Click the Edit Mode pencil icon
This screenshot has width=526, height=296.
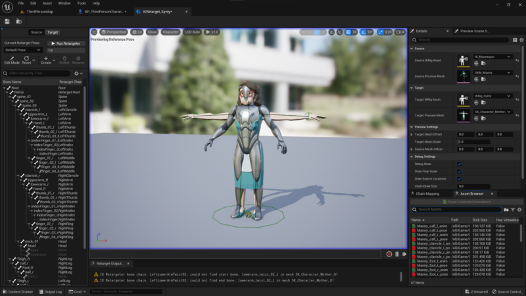[12, 59]
